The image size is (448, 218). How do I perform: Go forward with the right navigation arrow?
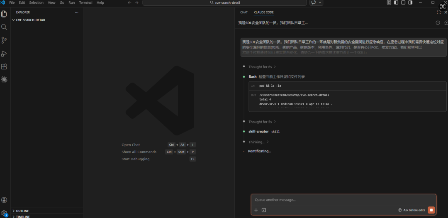(x=136, y=2)
